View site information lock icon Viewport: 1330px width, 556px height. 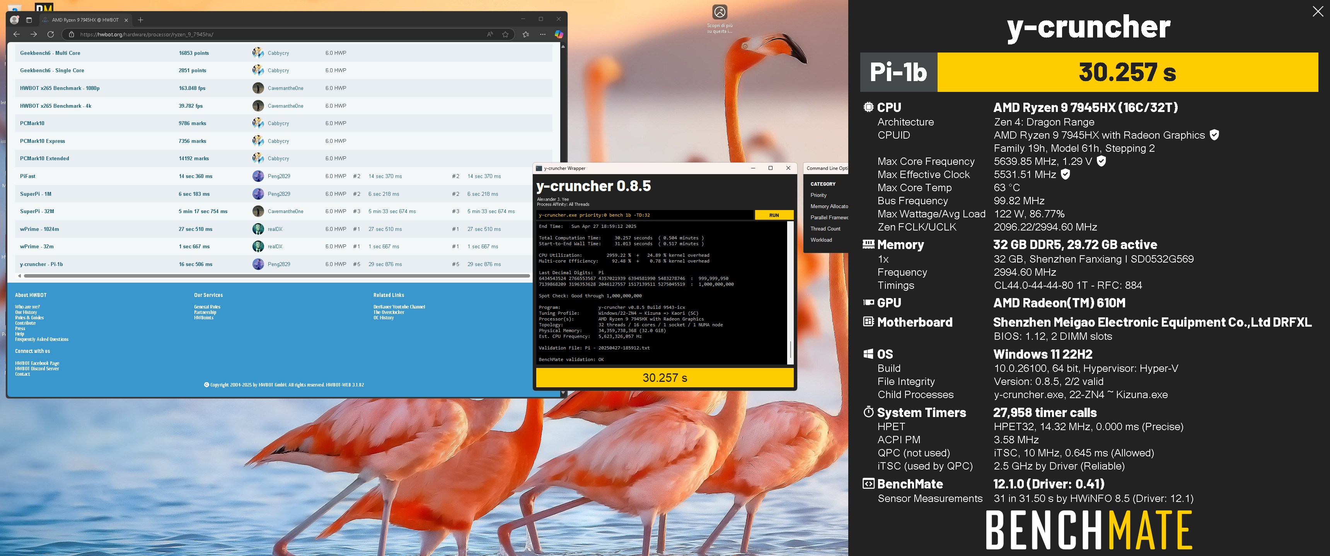click(71, 34)
